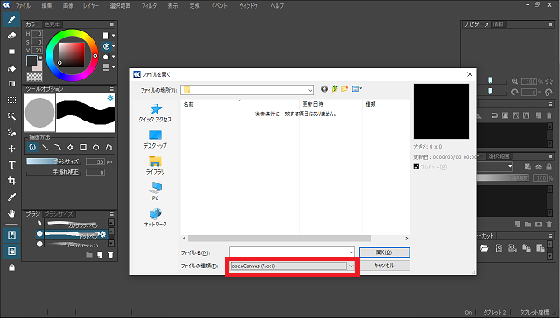Expand the file name history dropdown
This screenshot has width=560, height=318.
[351, 252]
